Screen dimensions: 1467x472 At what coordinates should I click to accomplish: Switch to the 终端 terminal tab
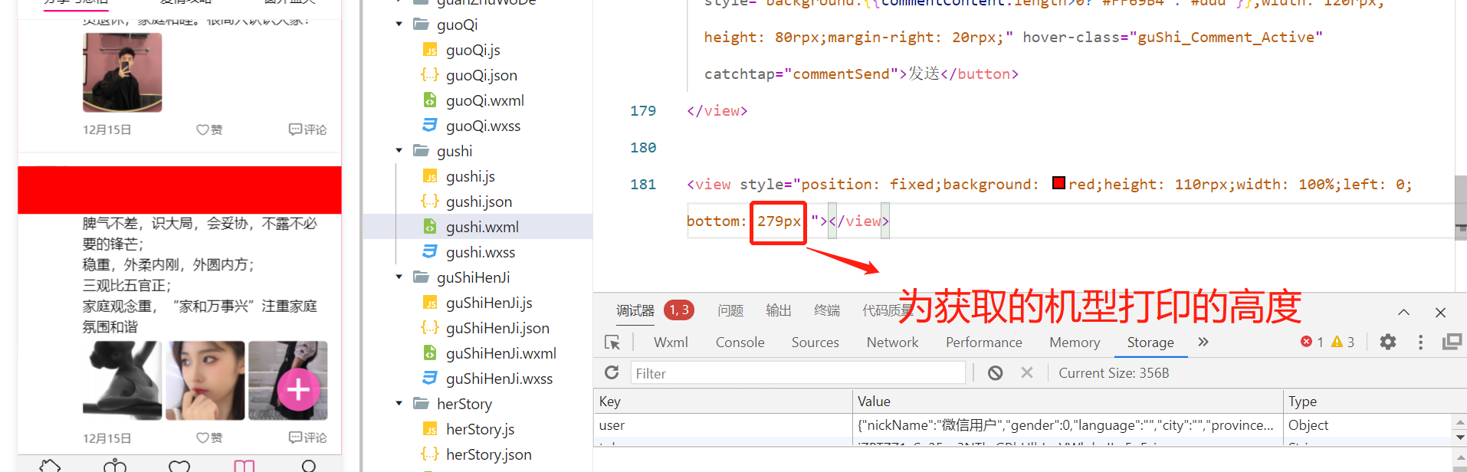[x=827, y=310]
